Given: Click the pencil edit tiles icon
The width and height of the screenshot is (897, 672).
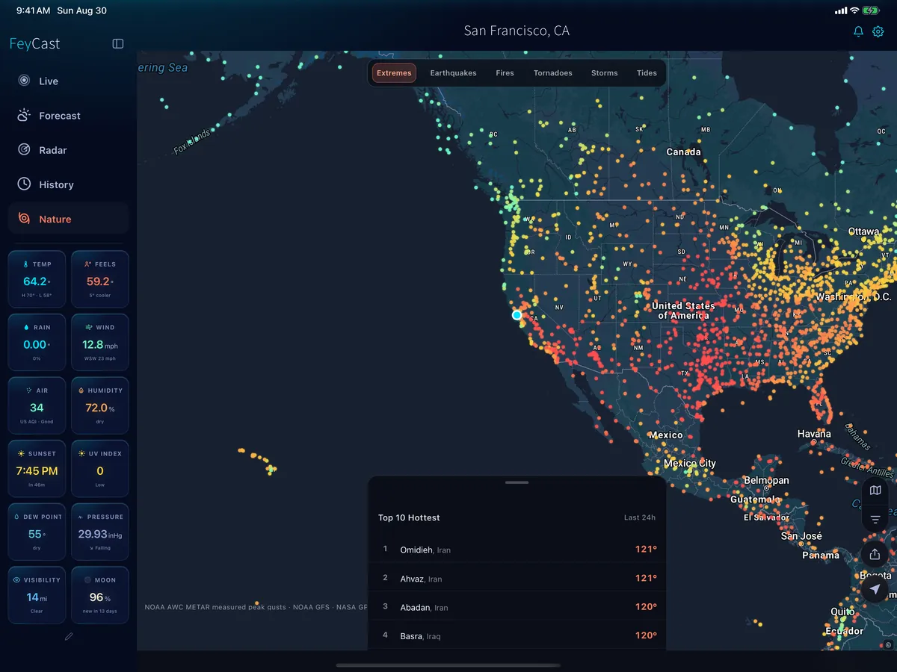Looking at the screenshot, I should [69, 637].
